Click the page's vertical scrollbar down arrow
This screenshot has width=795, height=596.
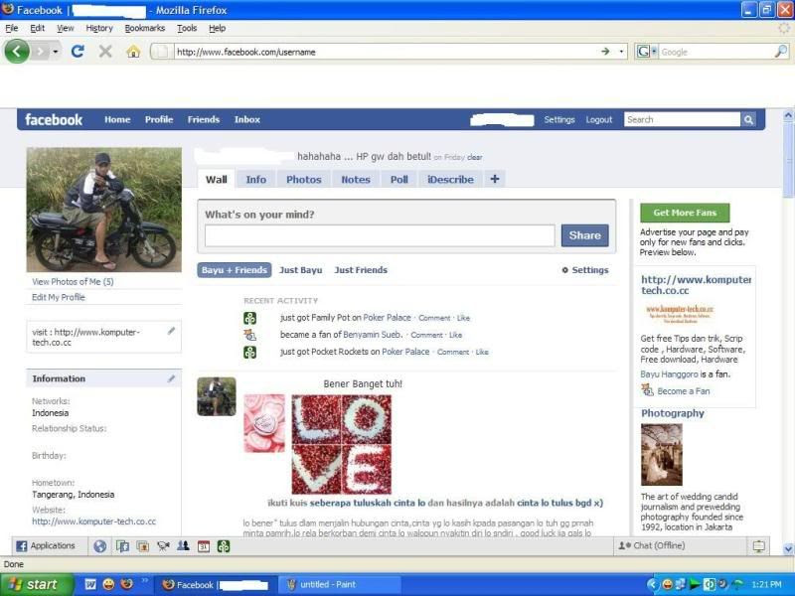click(x=788, y=548)
